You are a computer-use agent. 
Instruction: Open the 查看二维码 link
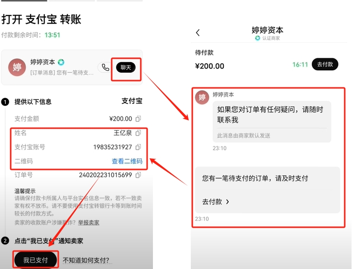[x=127, y=161]
